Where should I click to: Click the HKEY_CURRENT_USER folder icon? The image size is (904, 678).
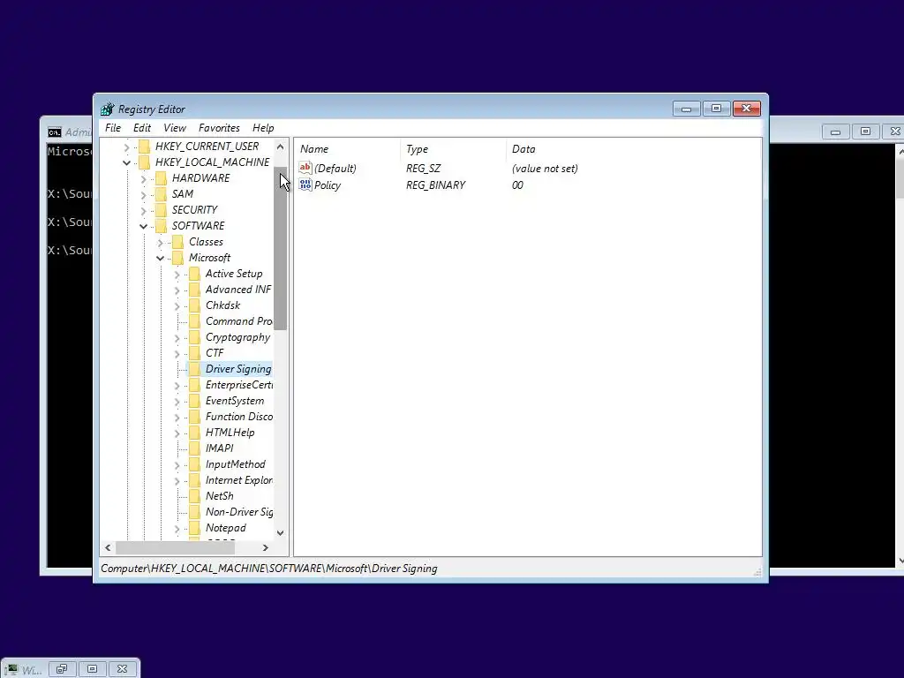(145, 147)
